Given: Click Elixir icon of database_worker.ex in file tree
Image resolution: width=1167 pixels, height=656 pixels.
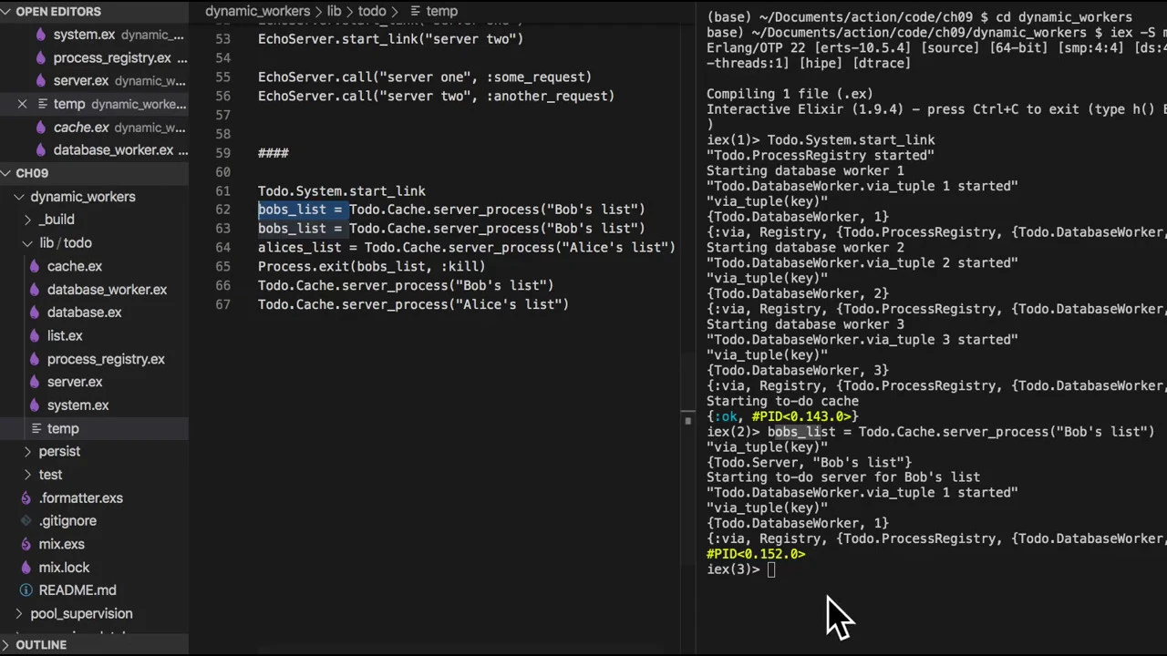Looking at the screenshot, I should click(x=34, y=290).
